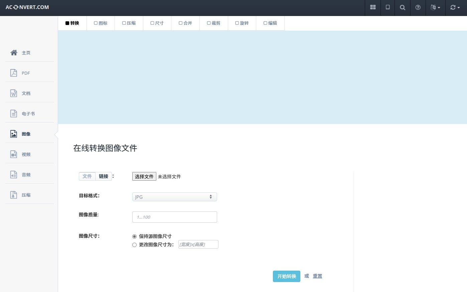Switch to the 压缩 tab
Image resolution: width=467 pixels, height=292 pixels.
pyautogui.click(x=129, y=23)
